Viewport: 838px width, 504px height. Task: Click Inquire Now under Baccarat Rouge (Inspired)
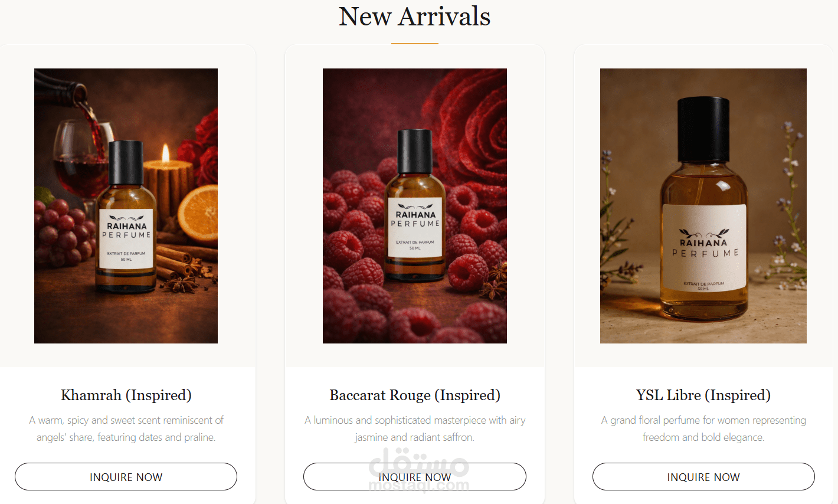415,477
